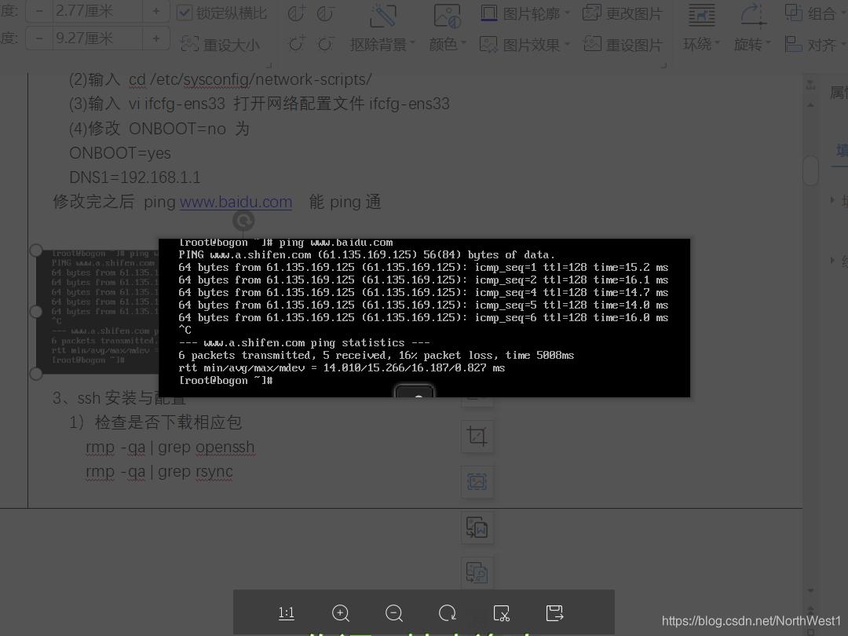Click the picture preview icon below crop

click(x=477, y=481)
